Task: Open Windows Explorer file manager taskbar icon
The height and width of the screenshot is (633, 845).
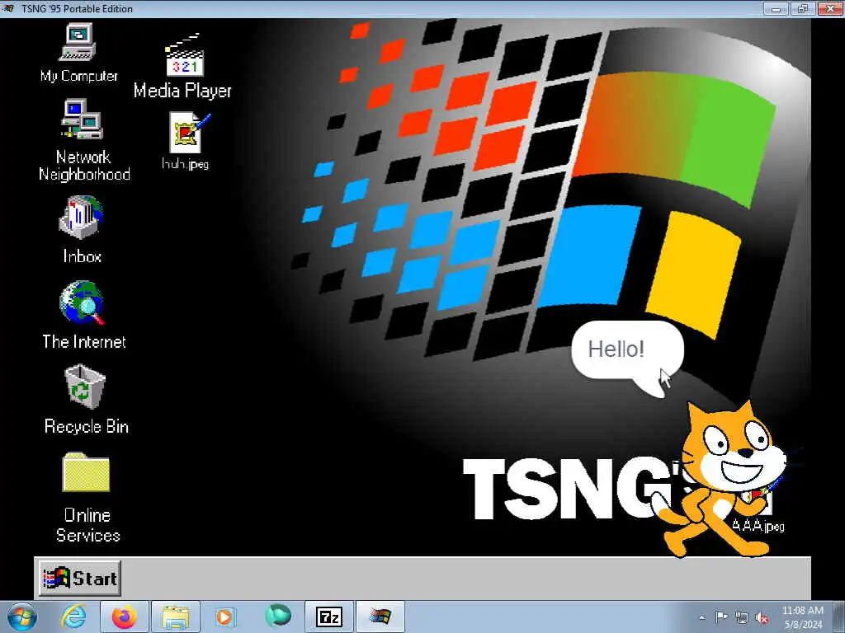Action: pyautogui.click(x=176, y=617)
